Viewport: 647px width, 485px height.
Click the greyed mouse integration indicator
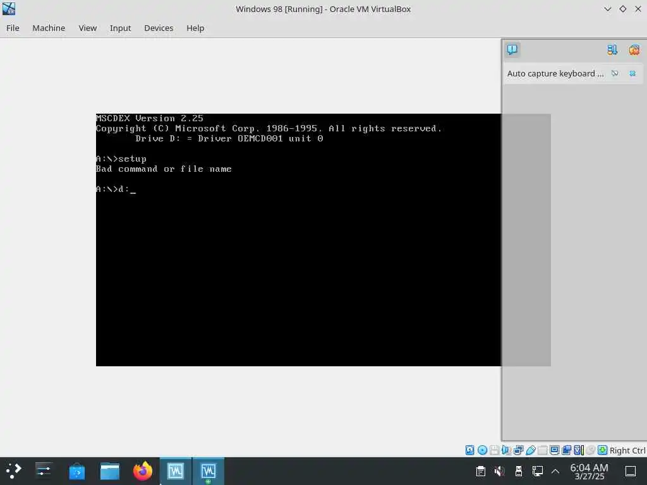(x=591, y=450)
